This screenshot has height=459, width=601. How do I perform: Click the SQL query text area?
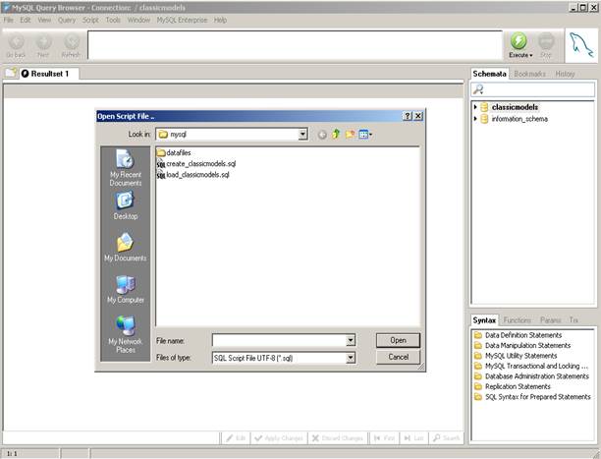click(295, 45)
